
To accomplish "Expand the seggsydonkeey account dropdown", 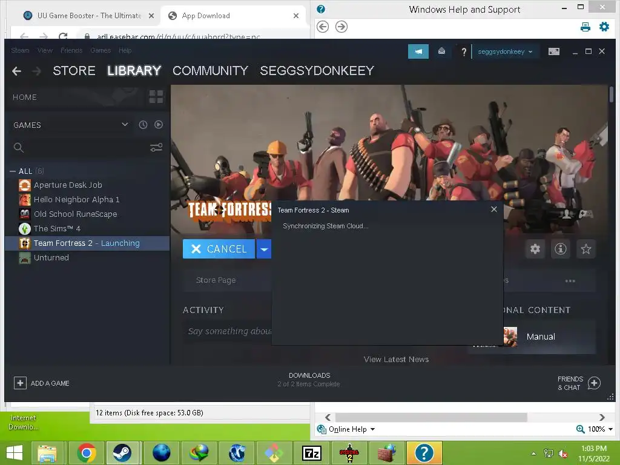I will pos(505,51).
